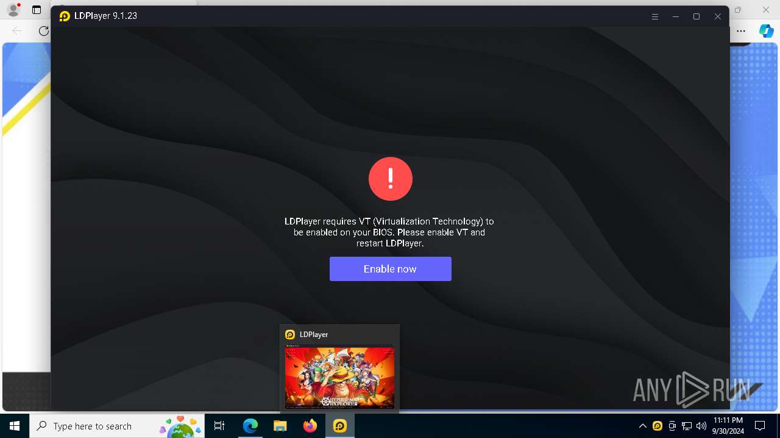Click Edge profile avatar icon
This screenshot has width=780, height=438.
click(13, 10)
